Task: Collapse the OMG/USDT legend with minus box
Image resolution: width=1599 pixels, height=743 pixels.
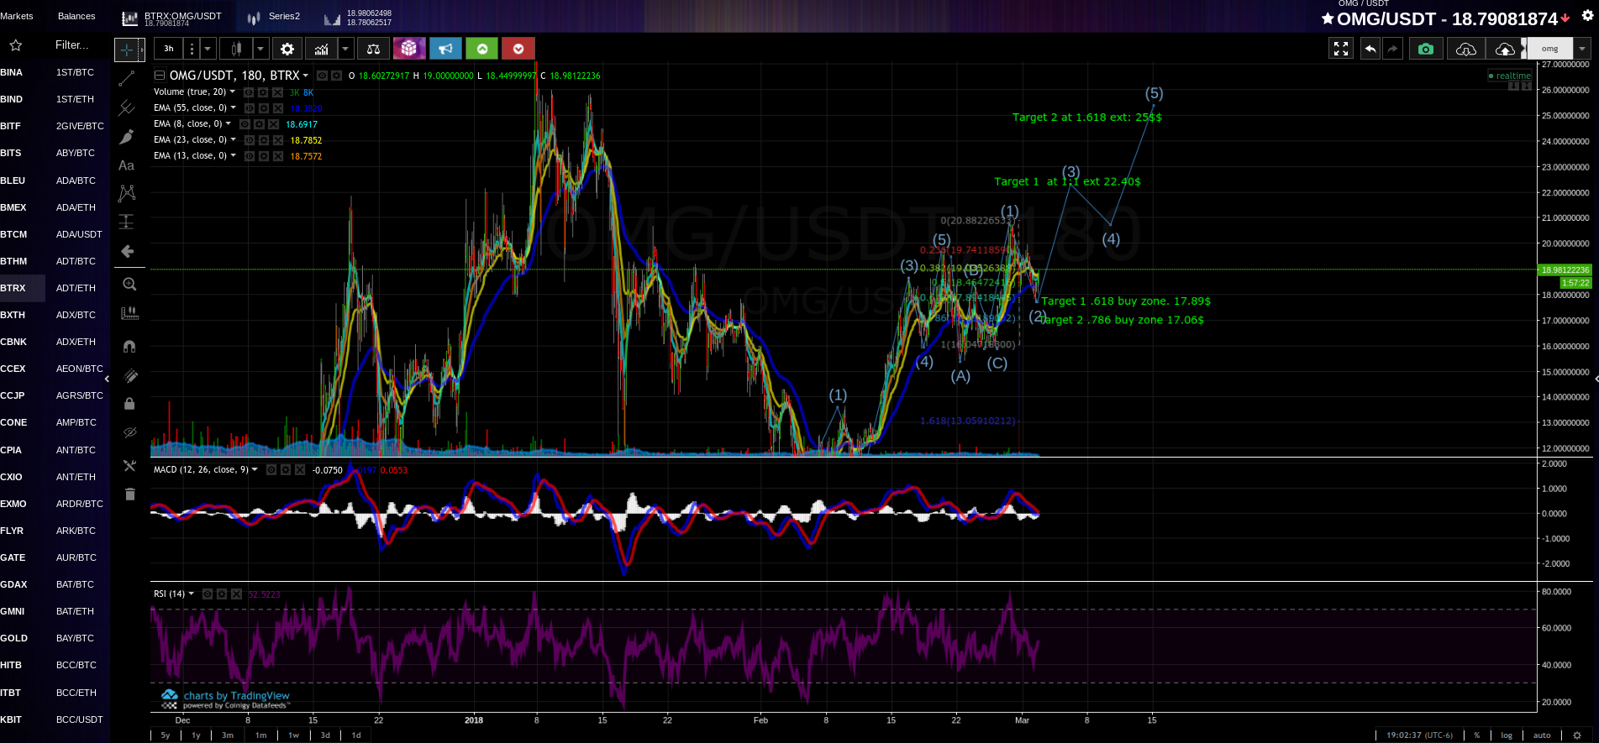Action: (x=160, y=76)
